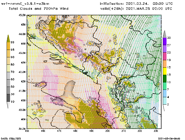Click the '27' label on the wind legend
The height and width of the screenshot is (140, 185).
coord(169,45)
